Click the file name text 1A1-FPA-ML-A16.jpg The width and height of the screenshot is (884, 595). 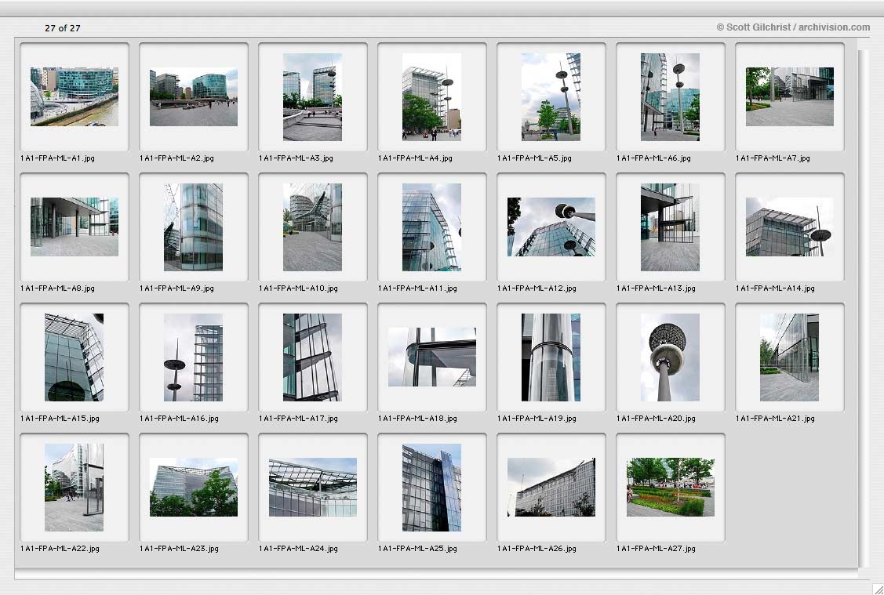pyautogui.click(x=180, y=419)
